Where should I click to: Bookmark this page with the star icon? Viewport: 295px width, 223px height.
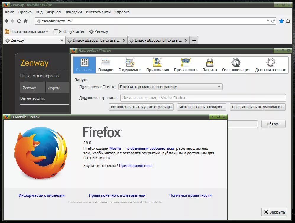(281, 21)
